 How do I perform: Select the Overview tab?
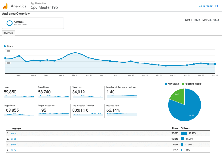[x=8, y=33]
